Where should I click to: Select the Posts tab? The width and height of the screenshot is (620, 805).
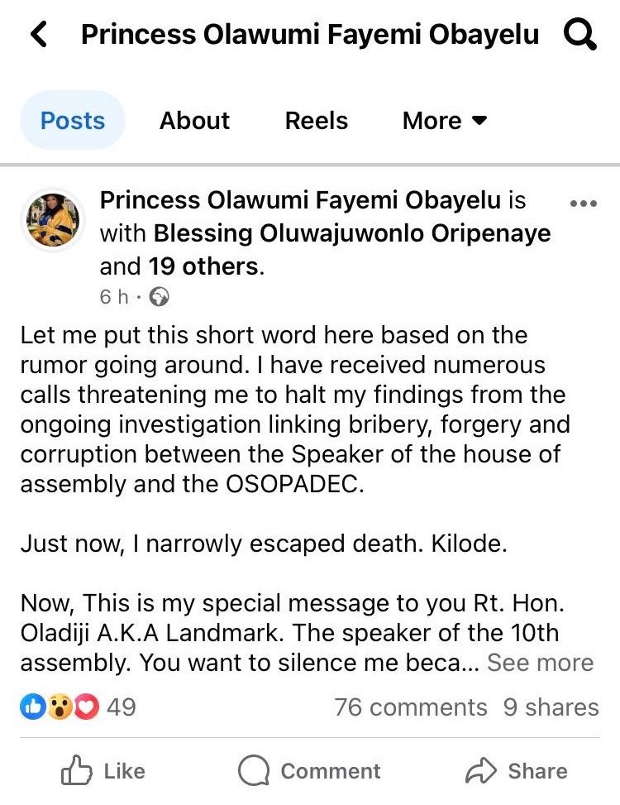pos(72,121)
